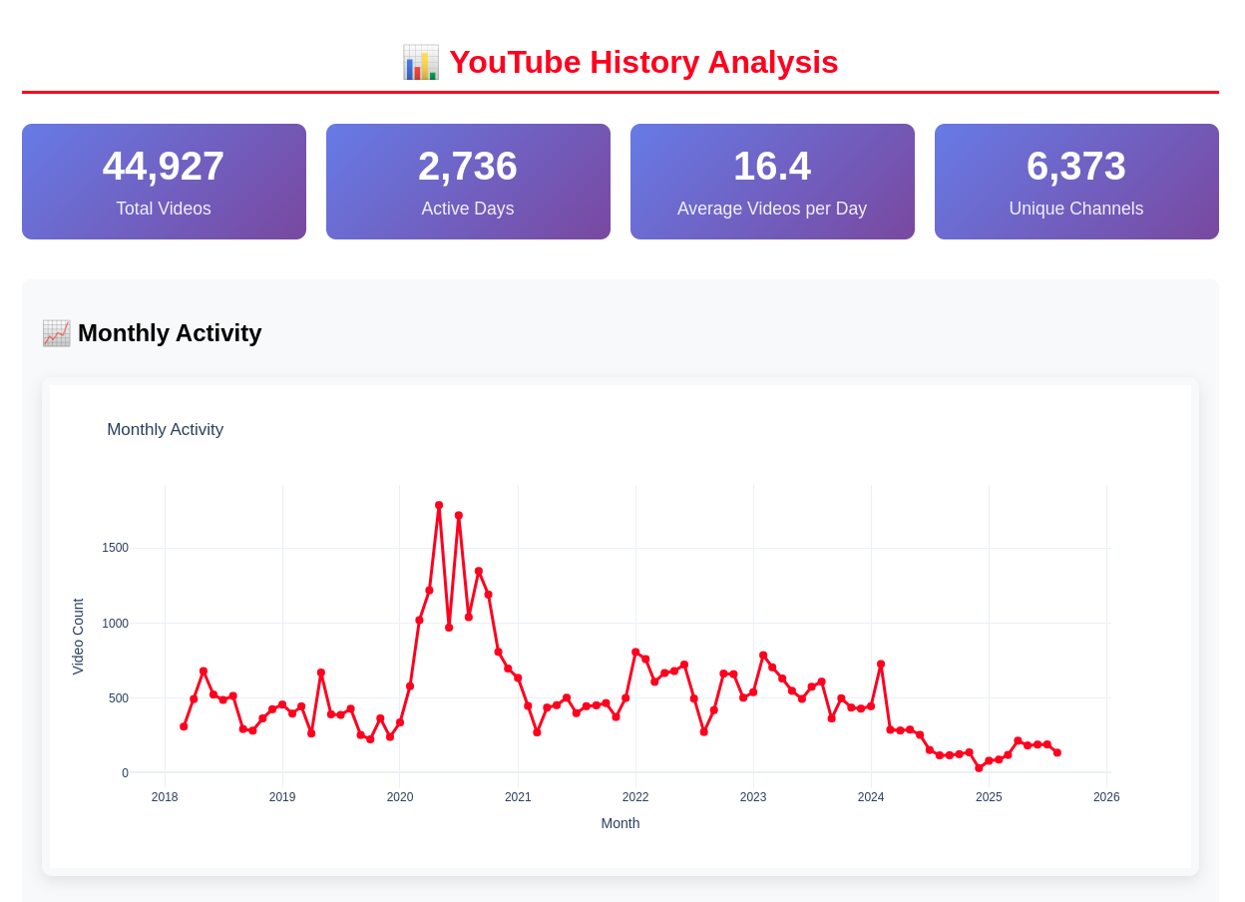Click the 2018 x-axis tick label
The height and width of the screenshot is (902, 1245).
165,797
